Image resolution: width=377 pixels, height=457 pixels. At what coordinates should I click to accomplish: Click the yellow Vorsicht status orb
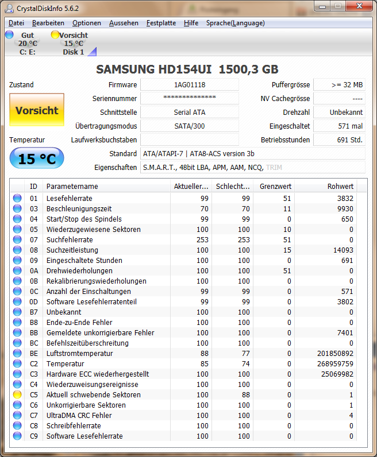coord(55,34)
